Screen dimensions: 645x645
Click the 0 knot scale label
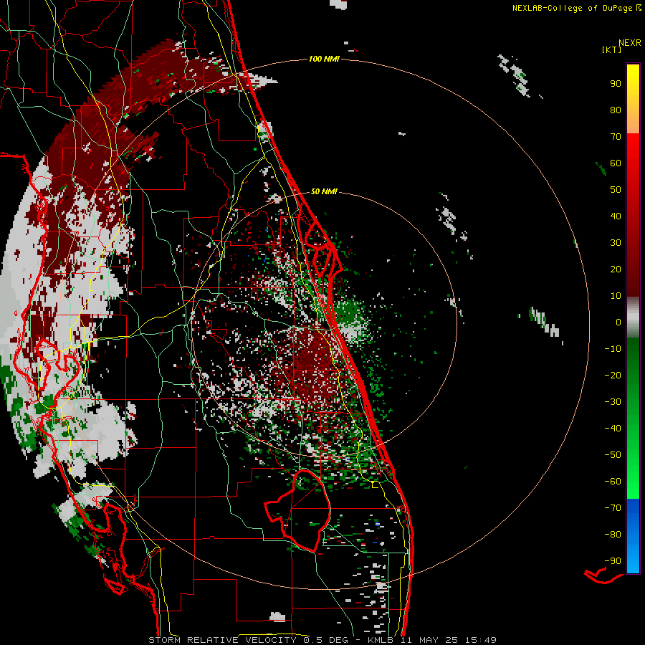(x=618, y=322)
